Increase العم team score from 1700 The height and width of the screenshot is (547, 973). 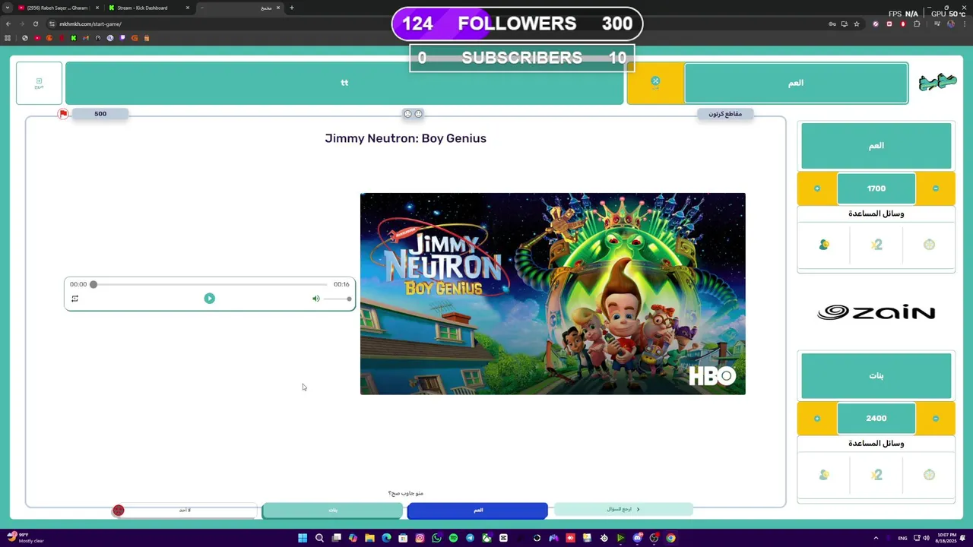(817, 188)
